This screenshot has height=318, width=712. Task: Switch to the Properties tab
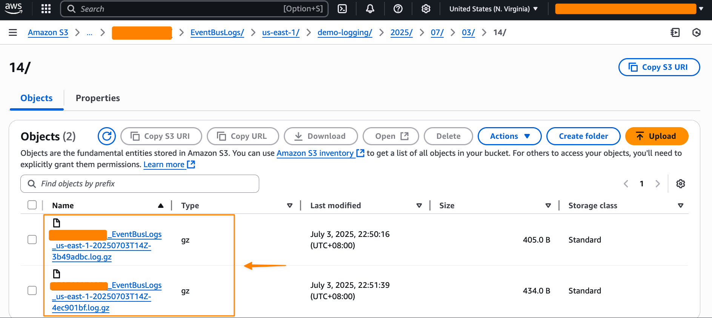[98, 98]
